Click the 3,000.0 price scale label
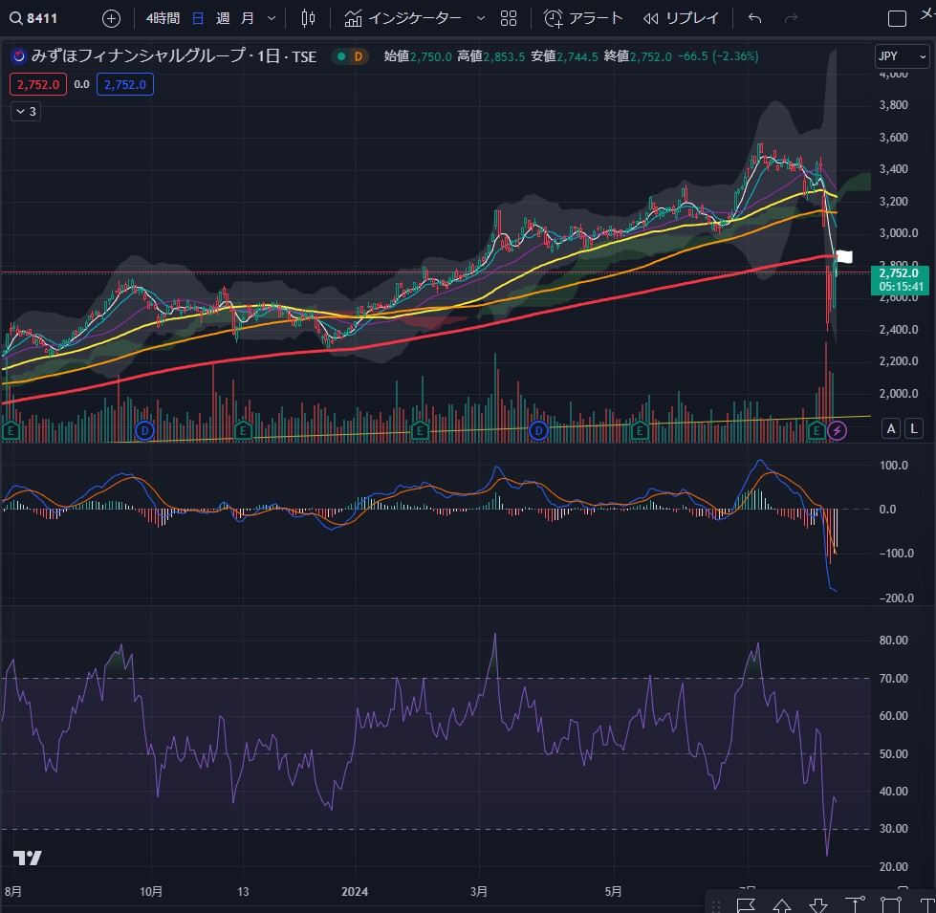 899,233
